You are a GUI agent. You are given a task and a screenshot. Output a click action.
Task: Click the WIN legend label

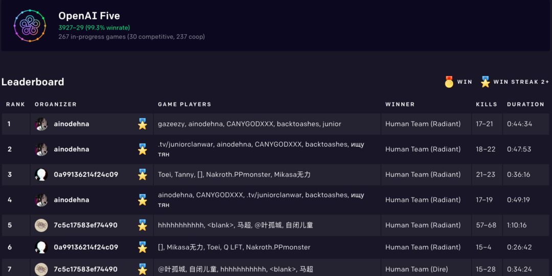(465, 82)
